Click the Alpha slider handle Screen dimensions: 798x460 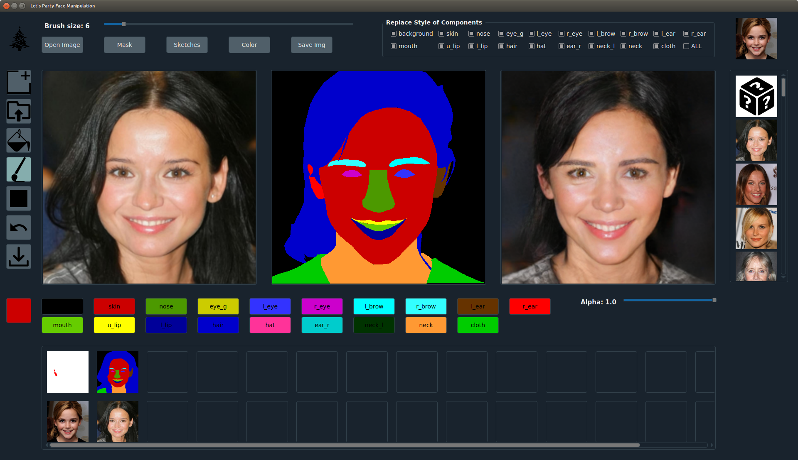coord(714,300)
